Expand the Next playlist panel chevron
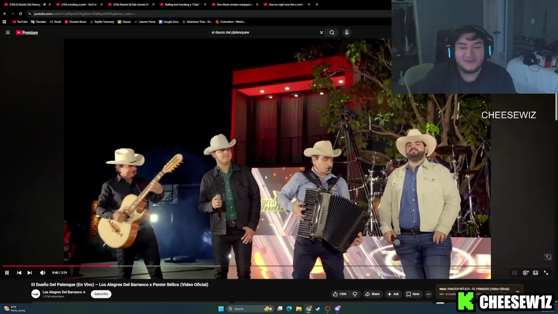This screenshot has height=314, width=558. coord(517,291)
